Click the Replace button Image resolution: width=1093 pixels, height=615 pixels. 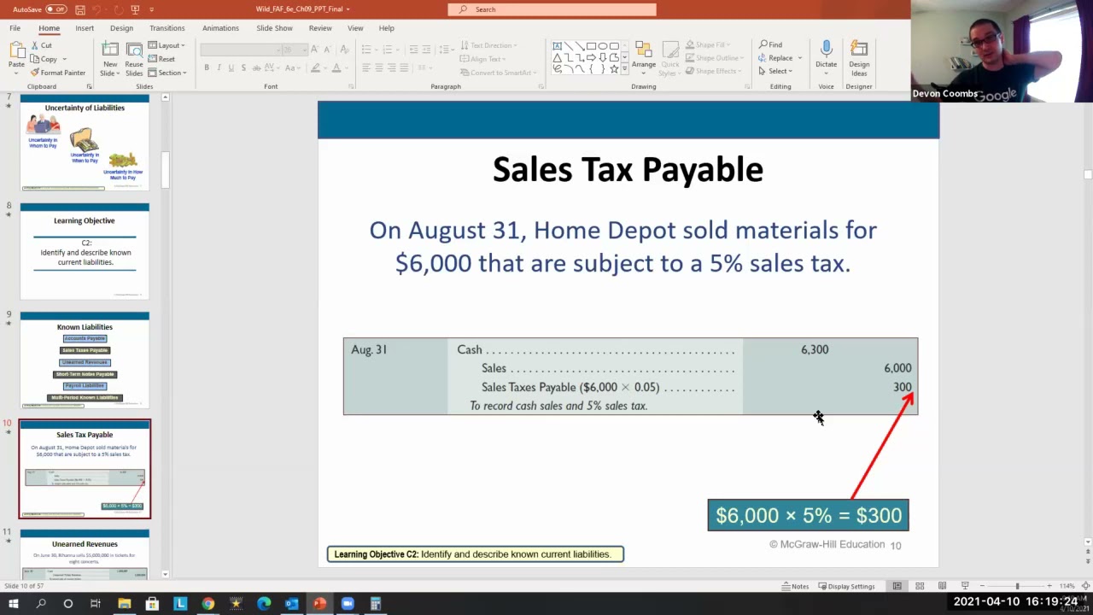(x=780, y=58)
